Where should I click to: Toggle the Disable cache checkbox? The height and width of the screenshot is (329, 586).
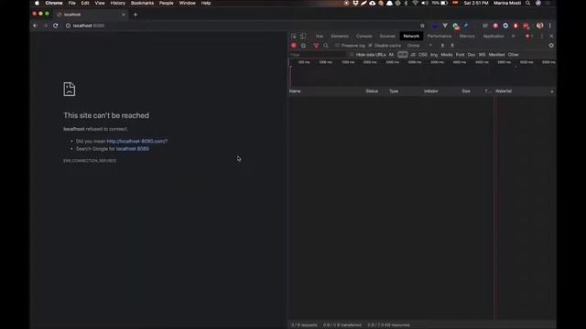[x=370, y=46]
